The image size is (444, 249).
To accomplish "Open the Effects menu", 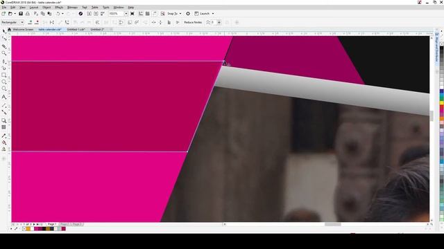I will pyautogui.click(x=59, y=8).
